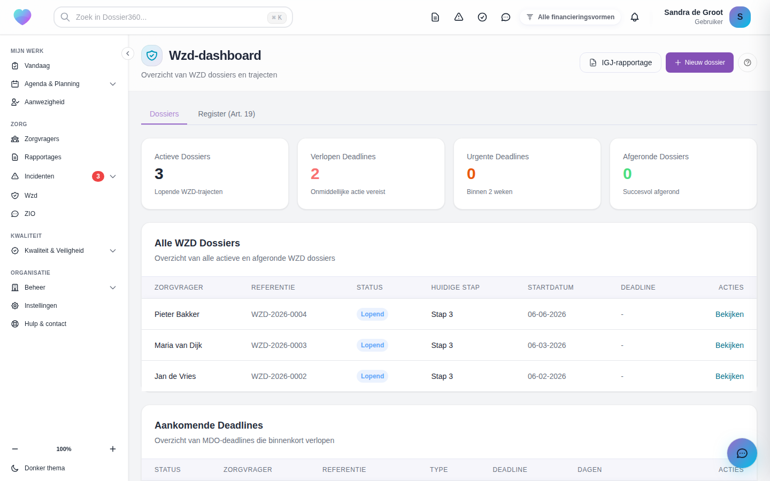Image resolution: width=770 pixels, height=481 pixels.
Task: Increase zoom with the plus icon
Action: 113,449
